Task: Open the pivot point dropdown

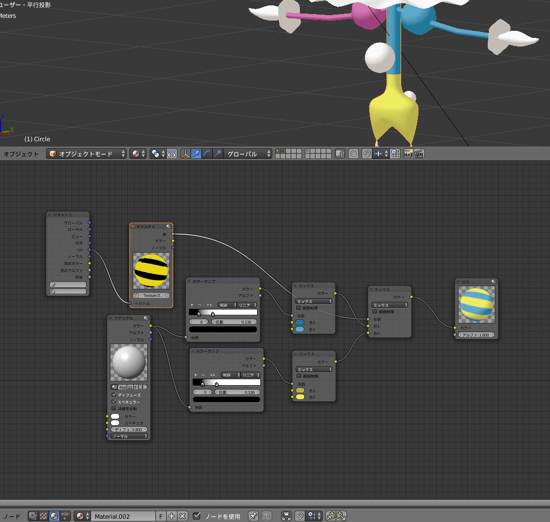Action: 158,154
